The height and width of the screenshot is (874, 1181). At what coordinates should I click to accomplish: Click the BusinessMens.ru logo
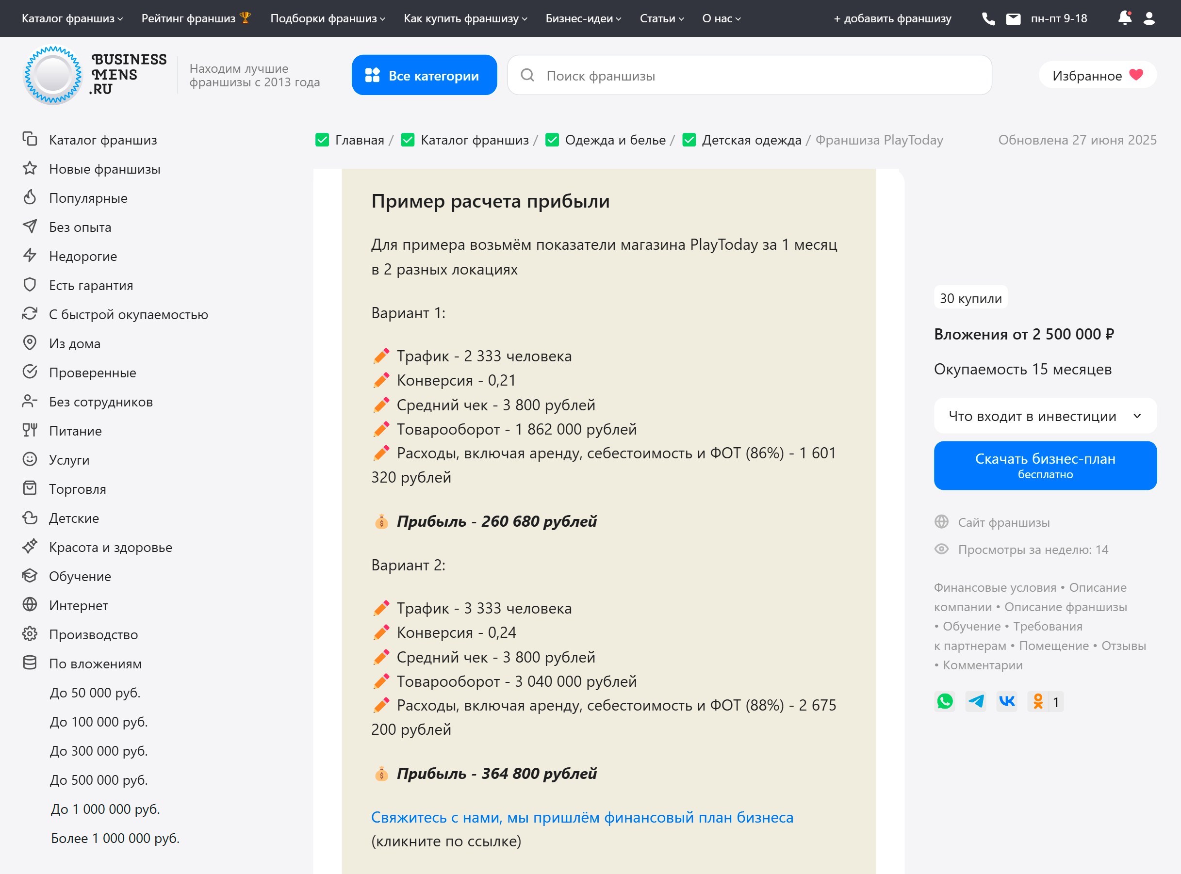[x=95, y=75]
